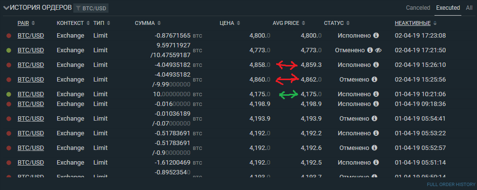The width and height of the screenshot is (477, 190).
Task: Click info icon next to 15:25:56 canceled order
Action: click(x=374, y=79)
